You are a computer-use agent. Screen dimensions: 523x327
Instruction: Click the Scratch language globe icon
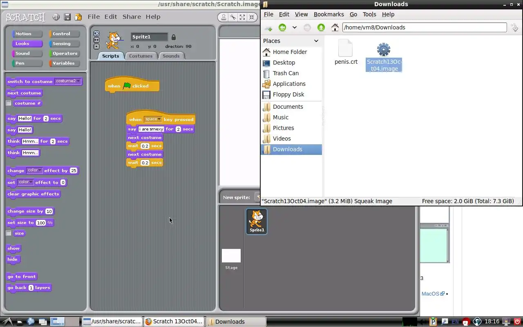click(56, 17)
